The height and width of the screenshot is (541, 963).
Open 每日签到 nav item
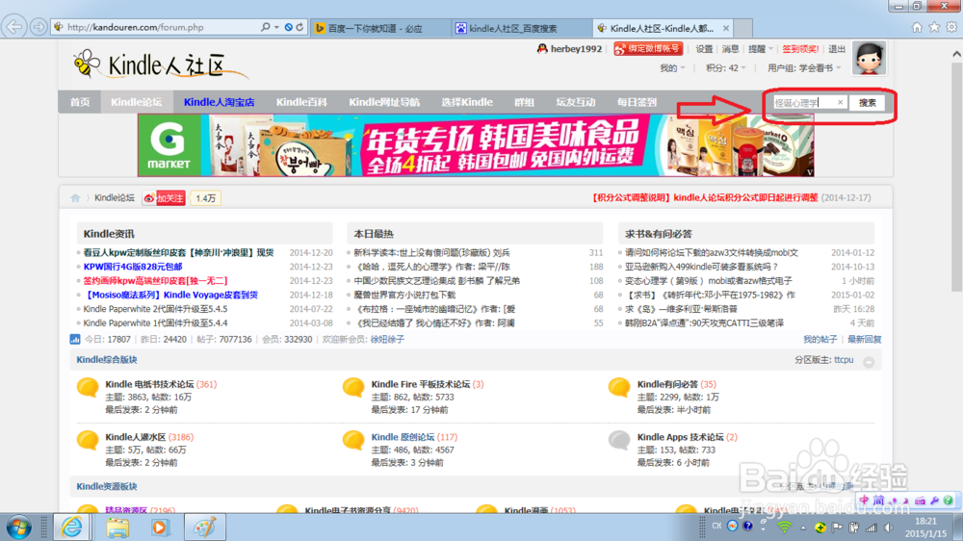coord(637,102)
